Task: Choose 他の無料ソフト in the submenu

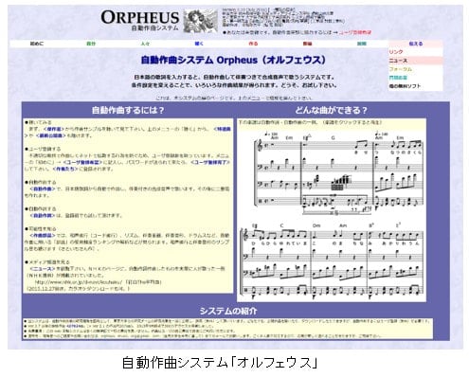Action: tap(405, 86)
